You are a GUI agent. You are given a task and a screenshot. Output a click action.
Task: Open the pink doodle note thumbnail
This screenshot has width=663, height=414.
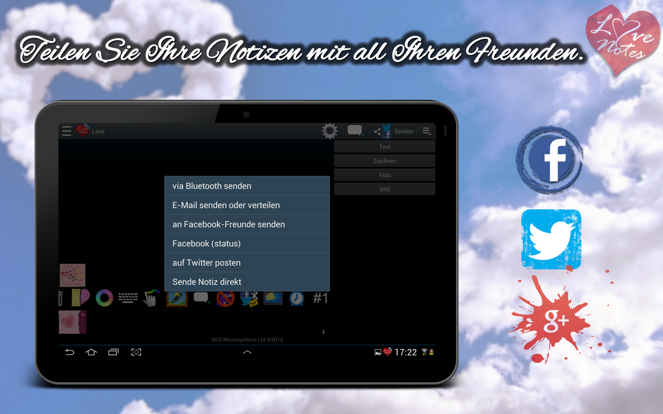tap(73, 275)
